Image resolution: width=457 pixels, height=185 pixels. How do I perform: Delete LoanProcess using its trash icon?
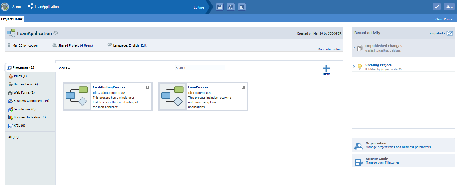[x=243, y=87]
